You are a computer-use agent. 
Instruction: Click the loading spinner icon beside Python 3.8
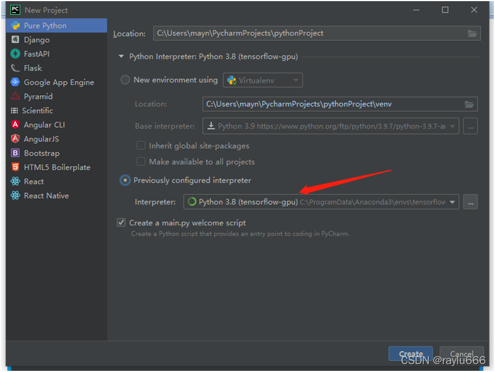[x=192, y=202]
